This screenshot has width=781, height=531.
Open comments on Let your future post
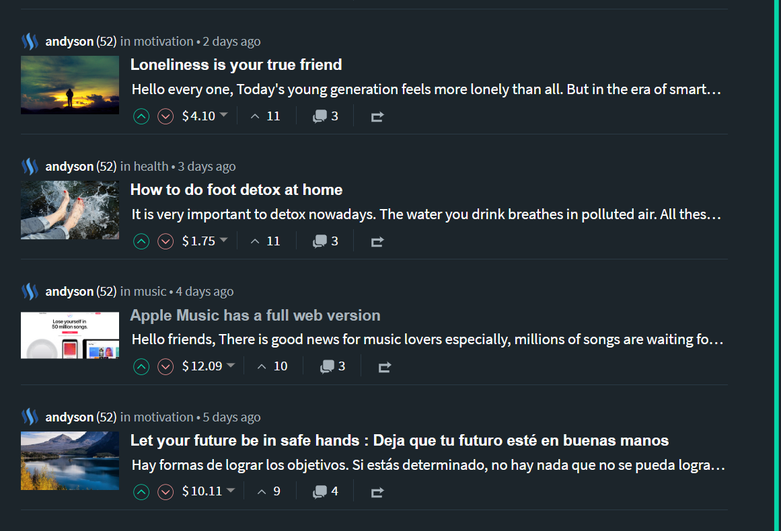coord(326,492)
